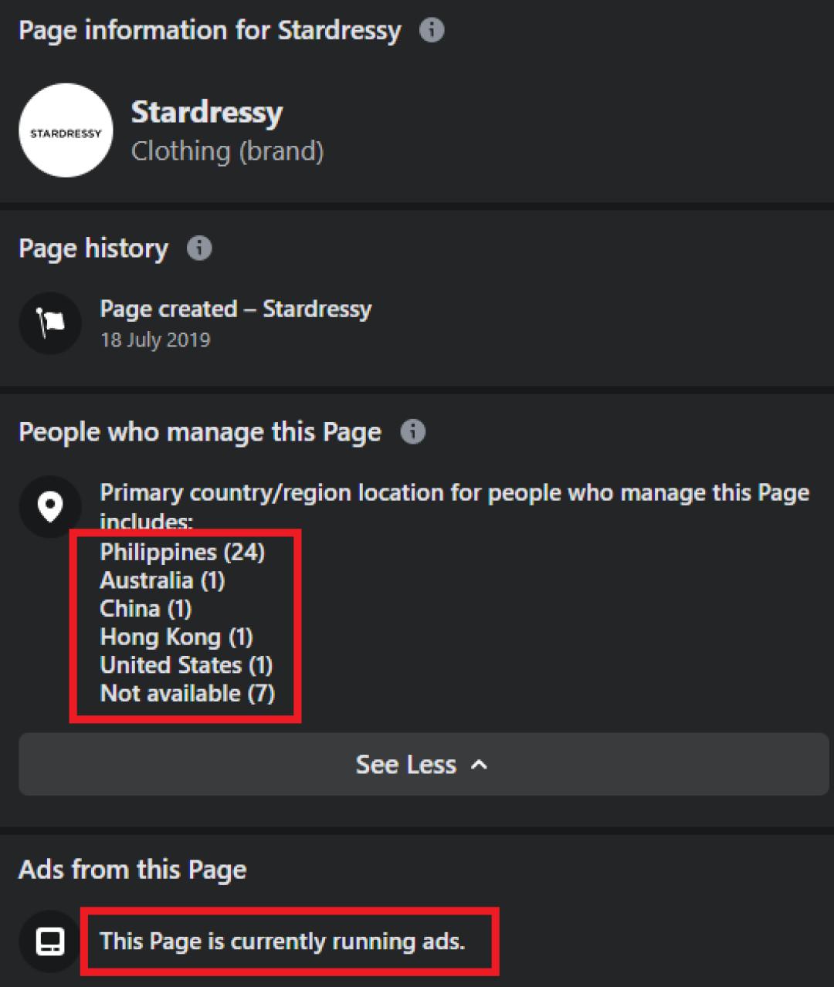Click the Clothing (brand) category label
Image resolution: width=834 pixels, height=987 pixels.
pos(227,151)
